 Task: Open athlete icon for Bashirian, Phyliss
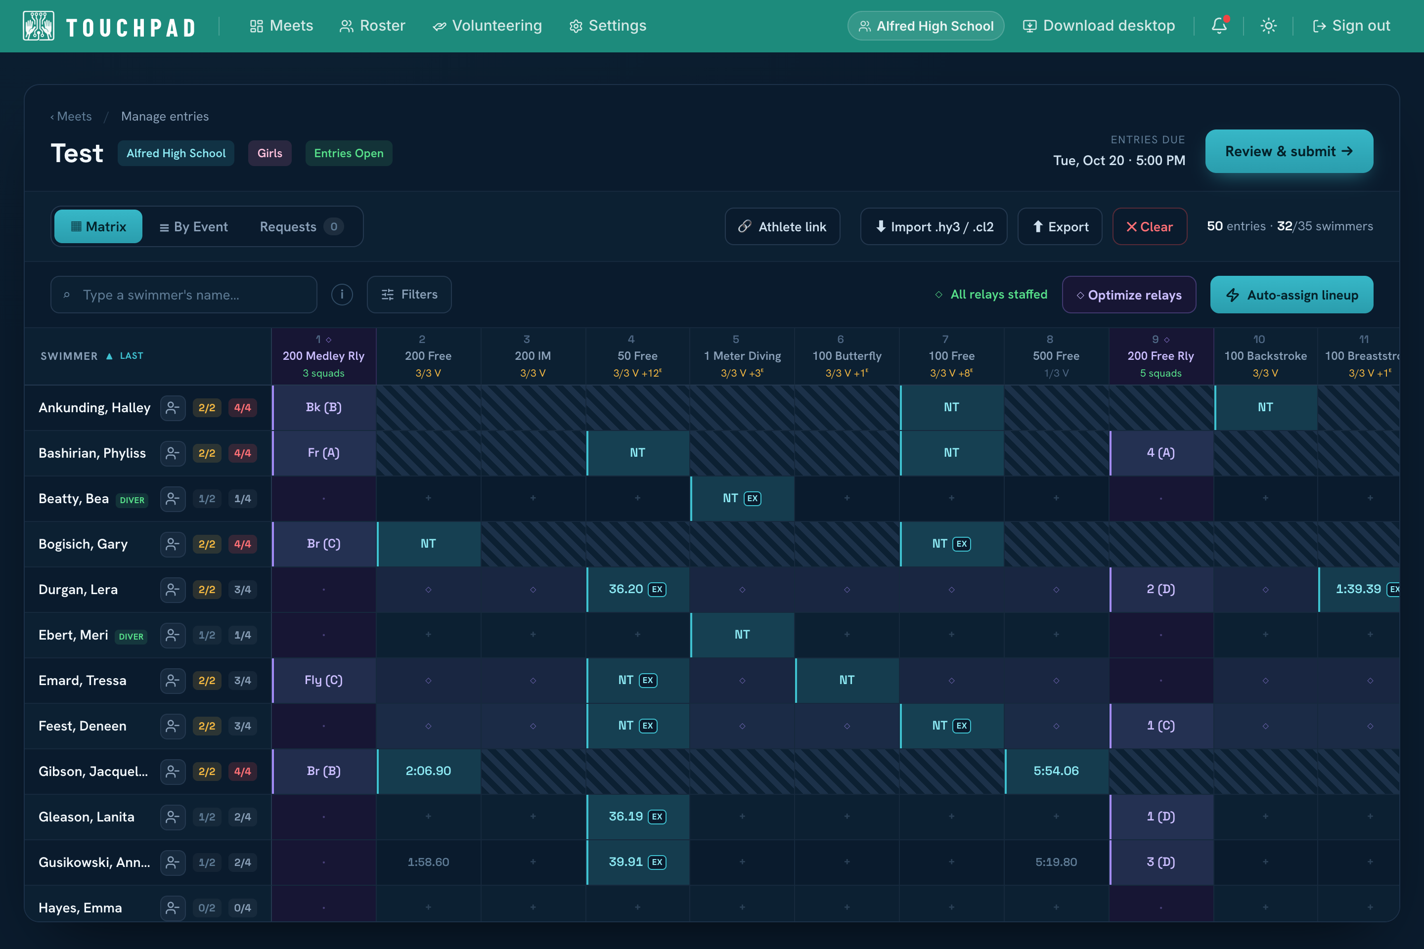click(x=173, y=453)
